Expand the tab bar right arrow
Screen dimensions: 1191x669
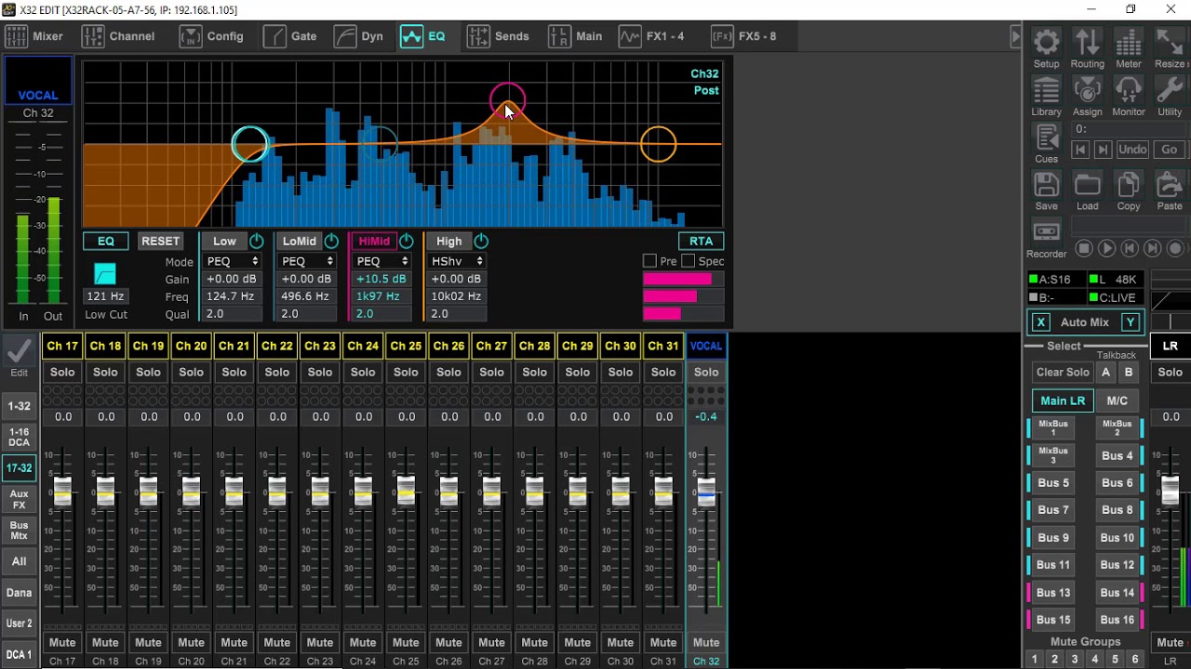tap(1015, 36)
